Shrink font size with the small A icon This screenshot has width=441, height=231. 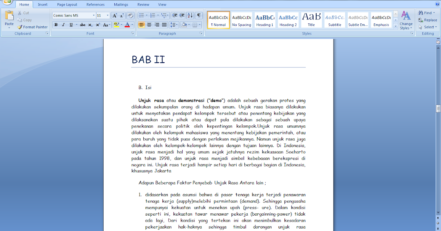pyautogui.click(x=122, y=15)
